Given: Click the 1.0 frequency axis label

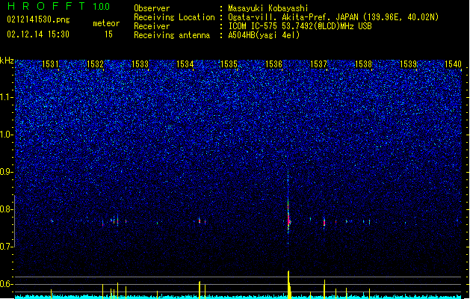Looking at the screenshot, I should point(7,135).
